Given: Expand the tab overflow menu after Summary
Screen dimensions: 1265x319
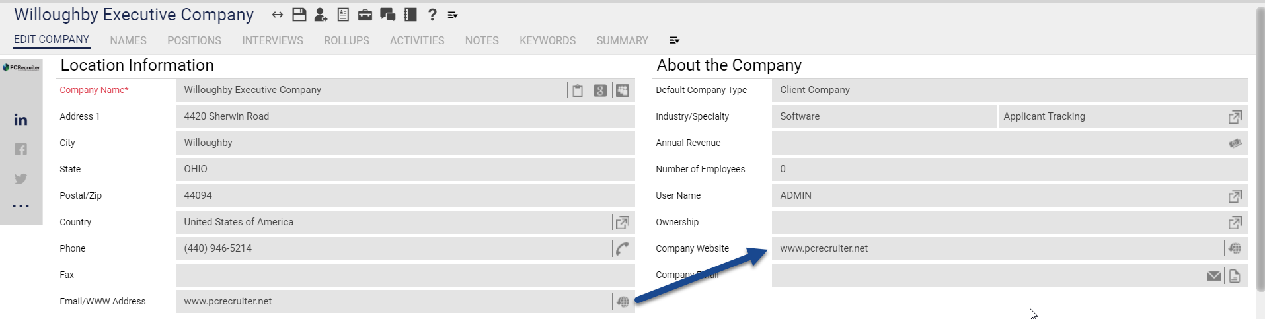Looking at the screenshot, I should 674,40.
